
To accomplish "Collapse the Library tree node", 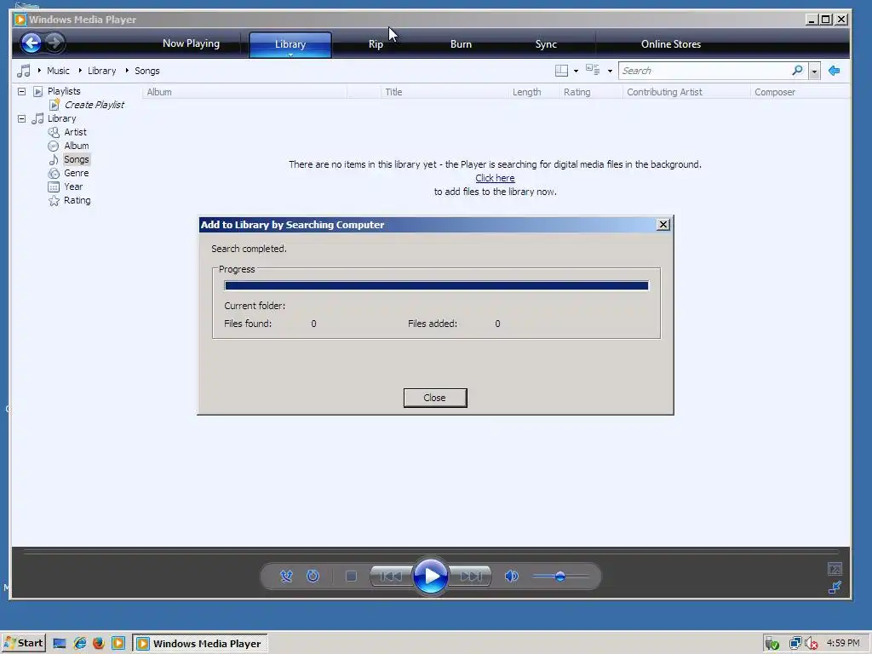I will (21, 118).
